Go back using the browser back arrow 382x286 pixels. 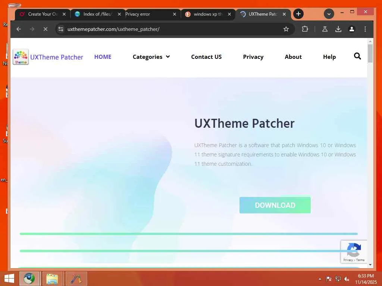tap(19, 29)
